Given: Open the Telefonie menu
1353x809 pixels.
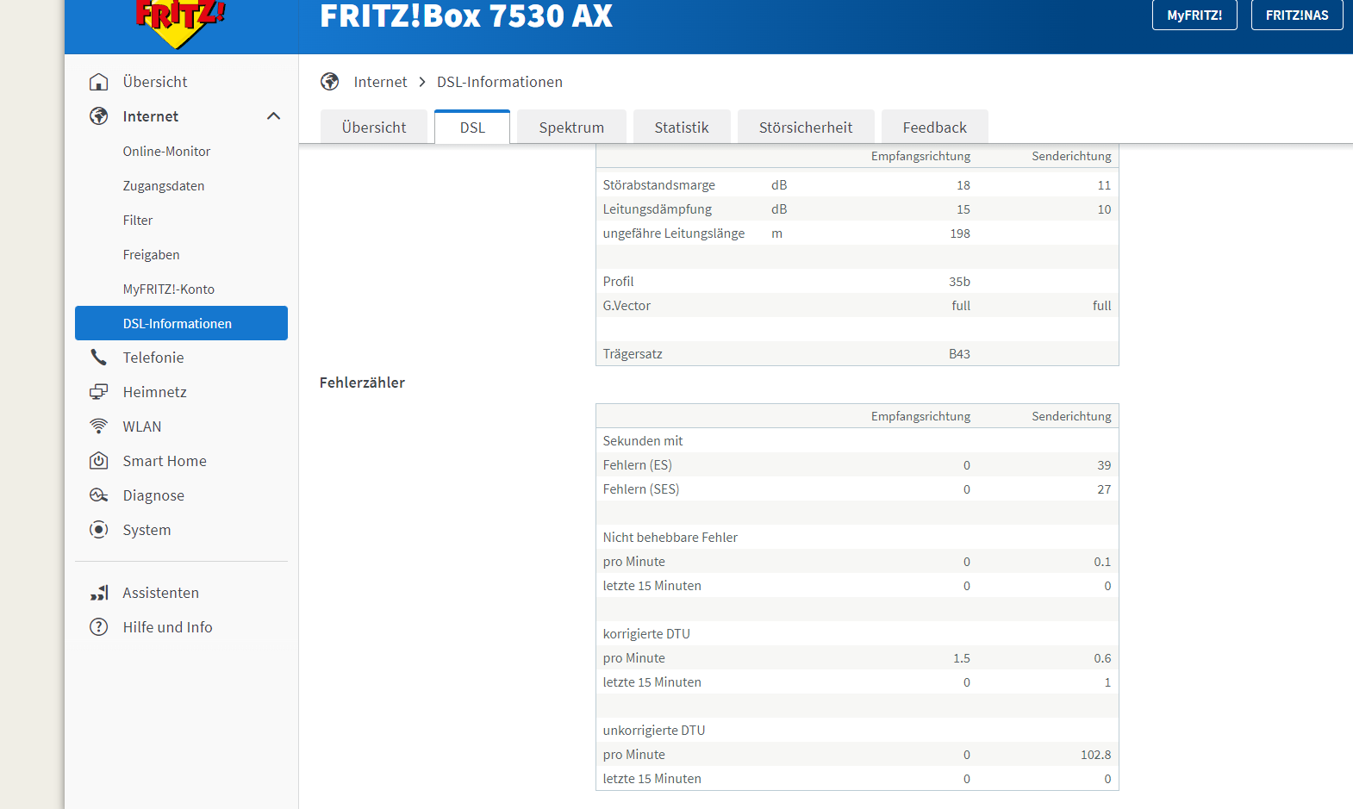Looking at the screenshot, I should point(153,358).
